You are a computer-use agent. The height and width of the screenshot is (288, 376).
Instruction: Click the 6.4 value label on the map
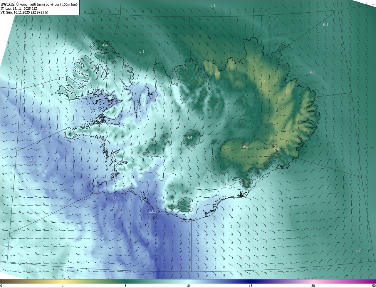(x=313, y=72)
